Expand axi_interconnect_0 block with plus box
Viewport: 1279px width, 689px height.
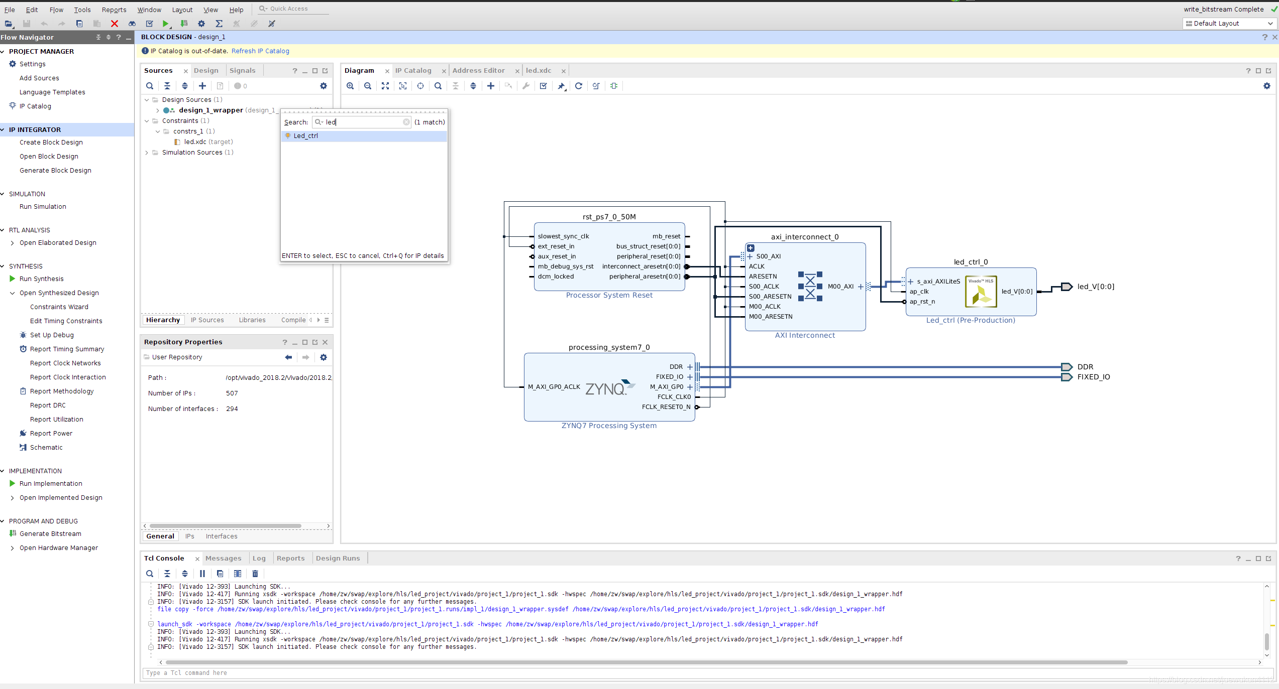point(751,248)
